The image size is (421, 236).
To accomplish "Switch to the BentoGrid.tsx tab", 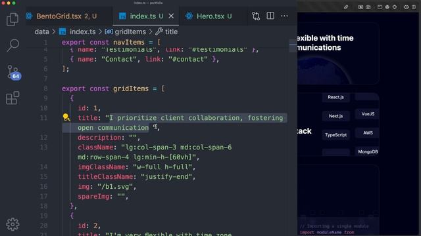I will pos(66,16).
